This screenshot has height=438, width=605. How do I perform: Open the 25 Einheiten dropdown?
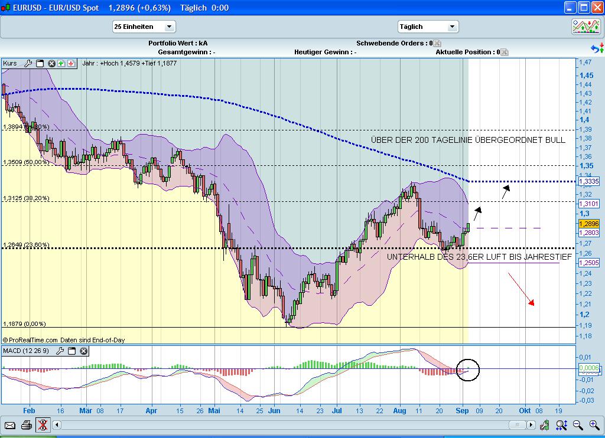coord(144,27)
